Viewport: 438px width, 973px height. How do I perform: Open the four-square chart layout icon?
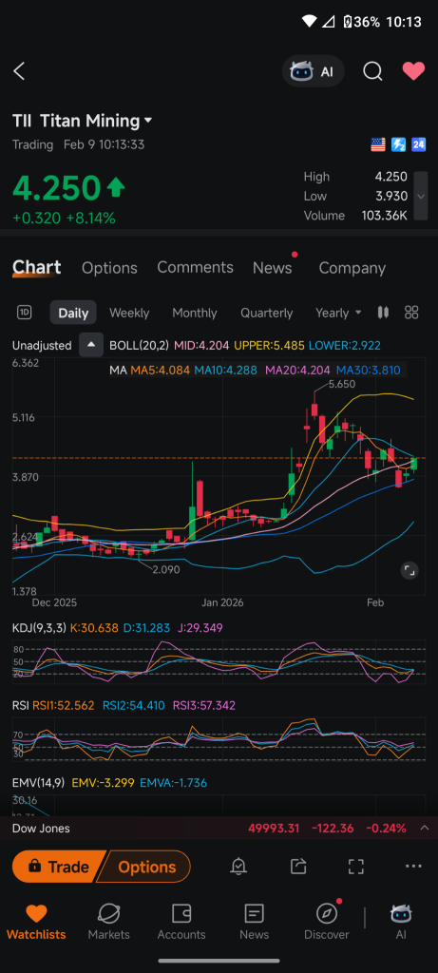pos(411,312)
